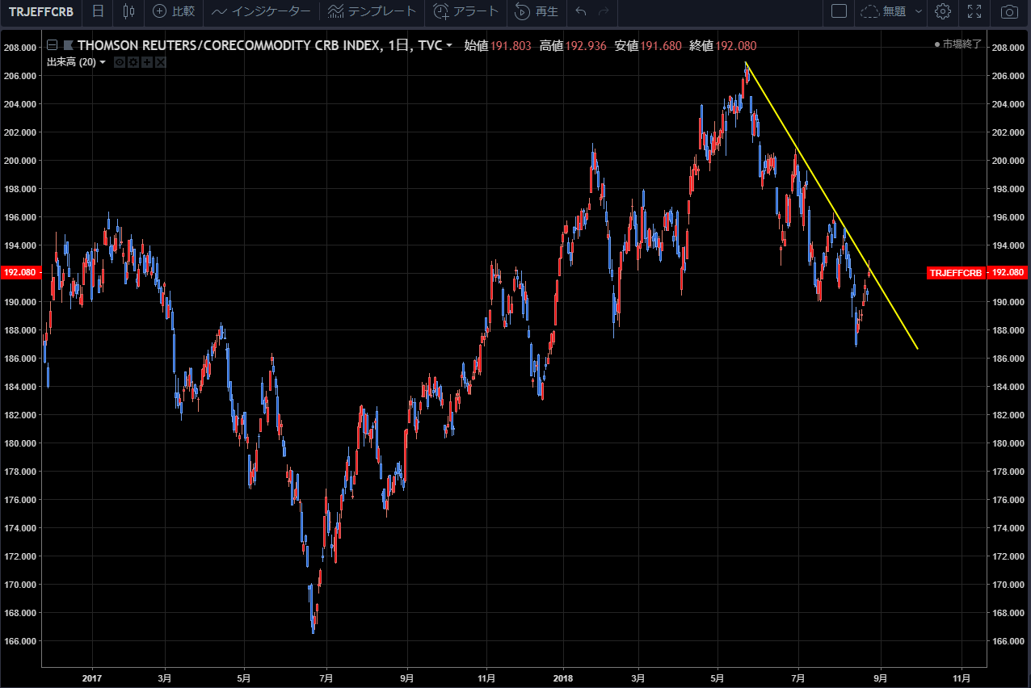This screenshot has height=688, width=1031.
Task: Open the dropdown arrow next to TVC
Action: click(449, 46)
